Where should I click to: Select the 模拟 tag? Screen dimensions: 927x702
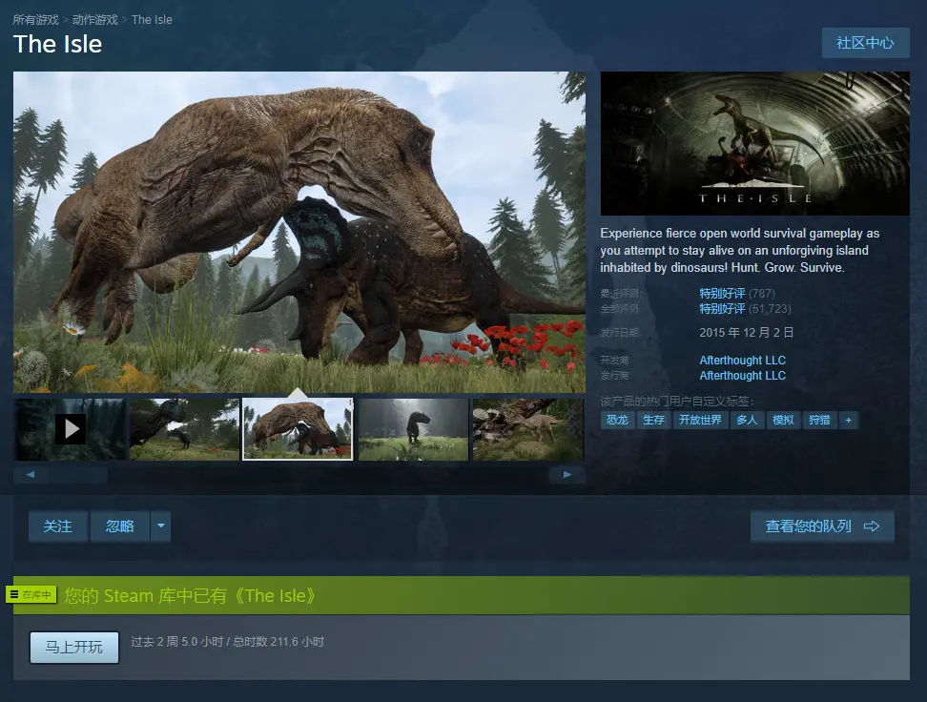tap(783, 420)
